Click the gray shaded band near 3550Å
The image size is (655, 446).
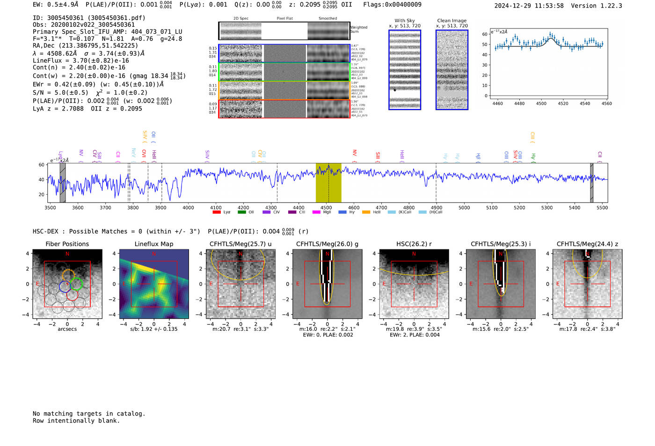63,183
